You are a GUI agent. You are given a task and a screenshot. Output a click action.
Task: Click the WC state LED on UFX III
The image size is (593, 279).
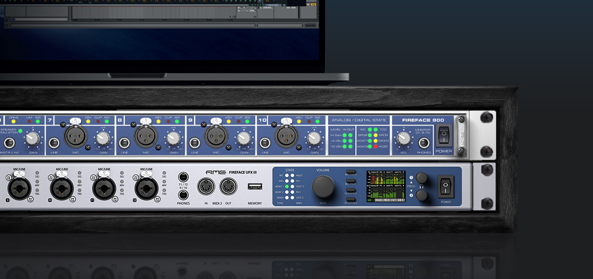click(286, 175)
